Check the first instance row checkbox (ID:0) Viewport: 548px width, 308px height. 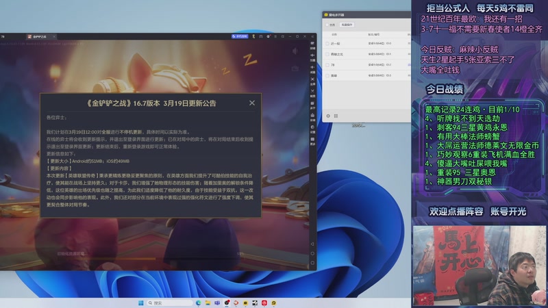coord(327,44)
